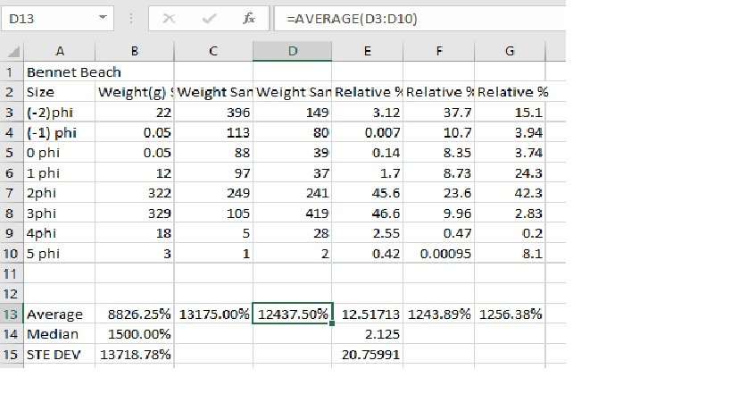Click the Enter checkmark icon in formula bar

210,18
